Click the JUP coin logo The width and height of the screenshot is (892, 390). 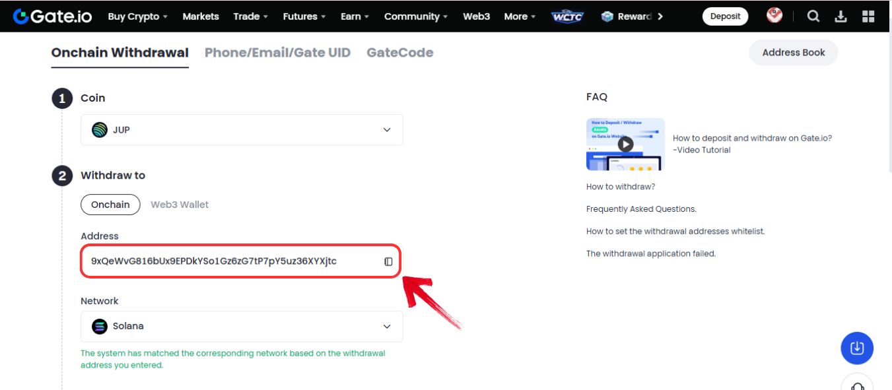click(x=100, y=130)
